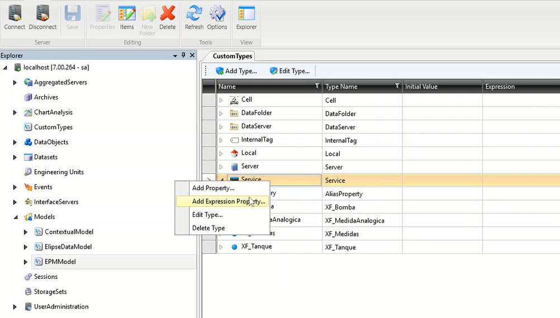Screen dimensions: 560x318
Task: Click the Edit Type toolbar button
Action: [x=290, y=71]
